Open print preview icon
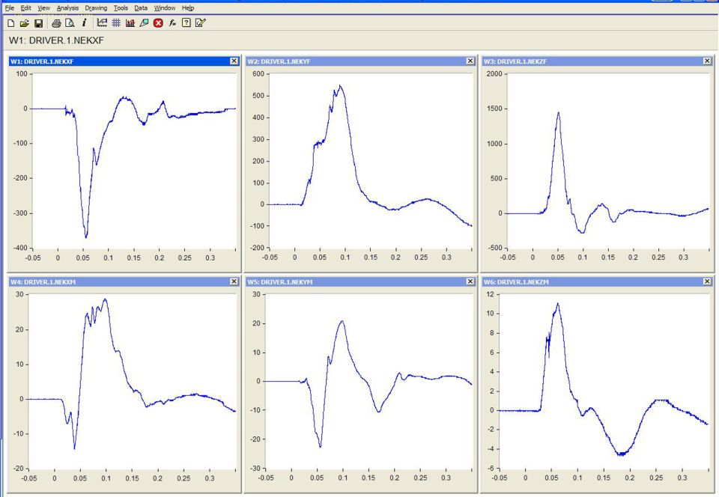The image size is (719, 497). pyautogui.click(x=70, y=23)
